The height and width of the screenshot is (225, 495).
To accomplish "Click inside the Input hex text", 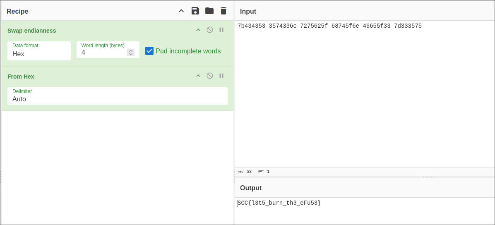I will click(329, 26).
